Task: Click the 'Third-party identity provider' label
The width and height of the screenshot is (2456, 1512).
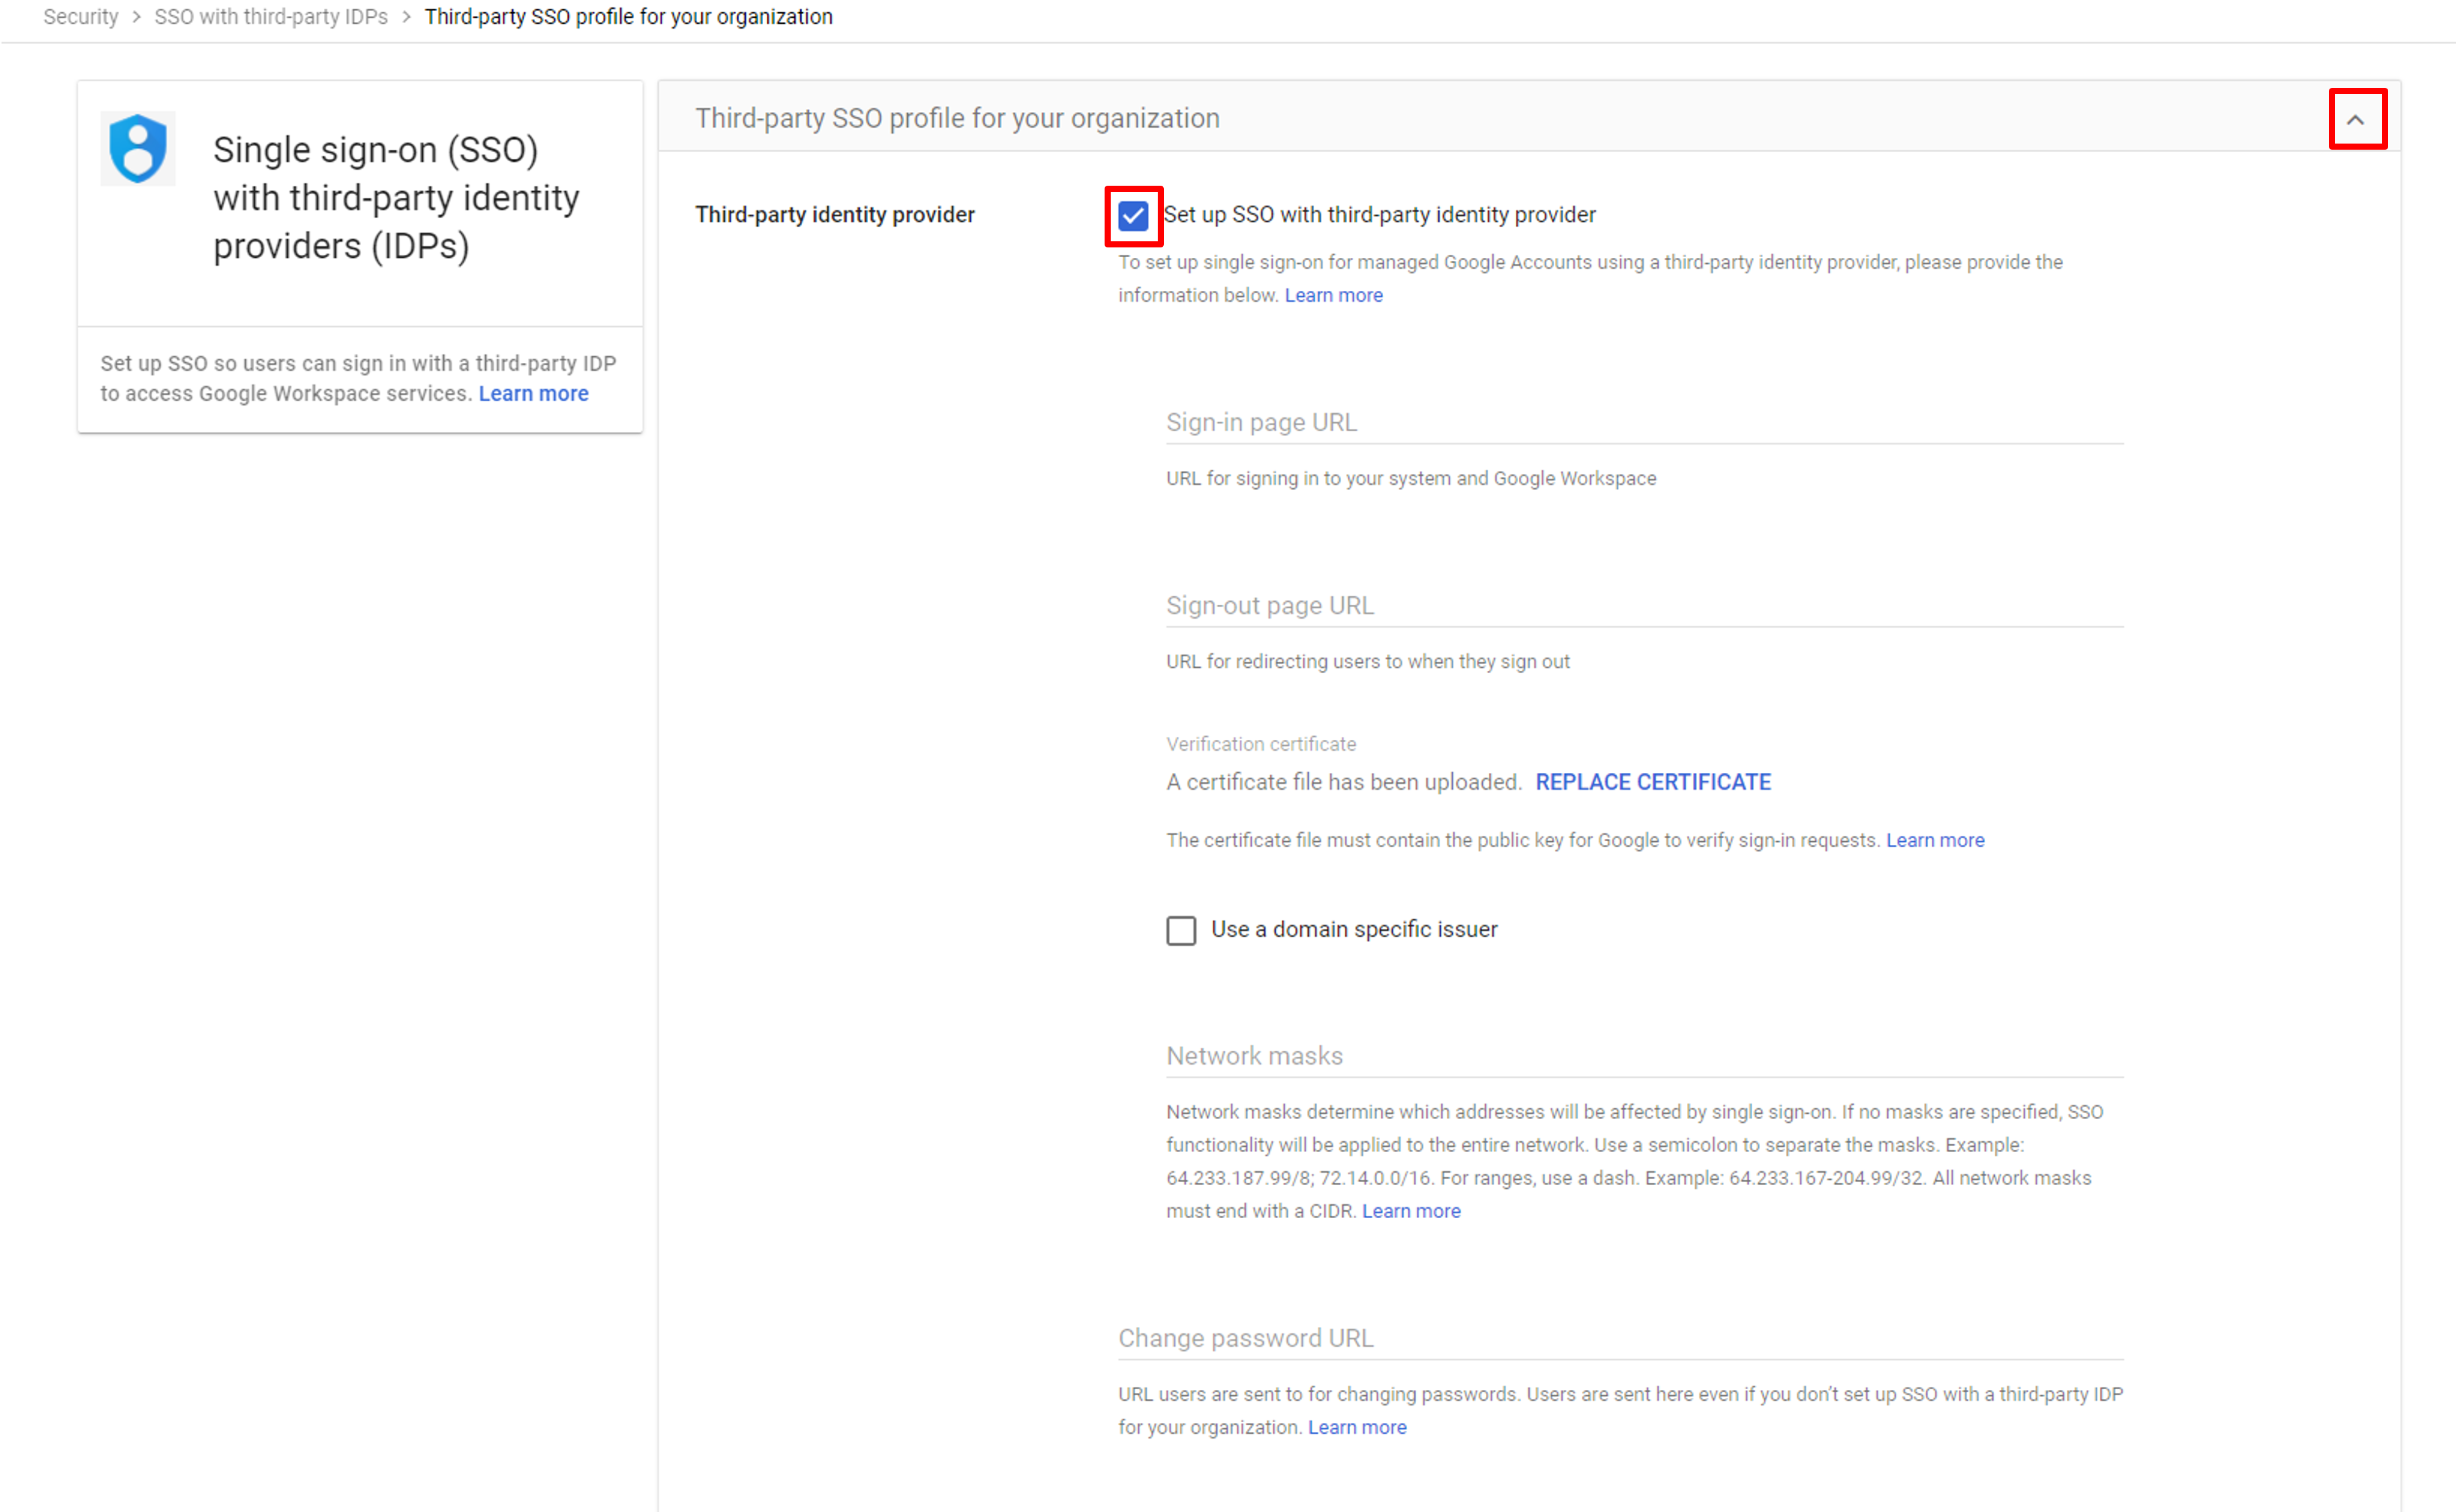Action: [835, 214]
